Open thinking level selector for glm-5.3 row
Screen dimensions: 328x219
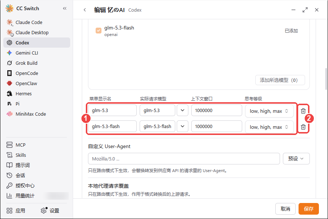tap(269, 111)
